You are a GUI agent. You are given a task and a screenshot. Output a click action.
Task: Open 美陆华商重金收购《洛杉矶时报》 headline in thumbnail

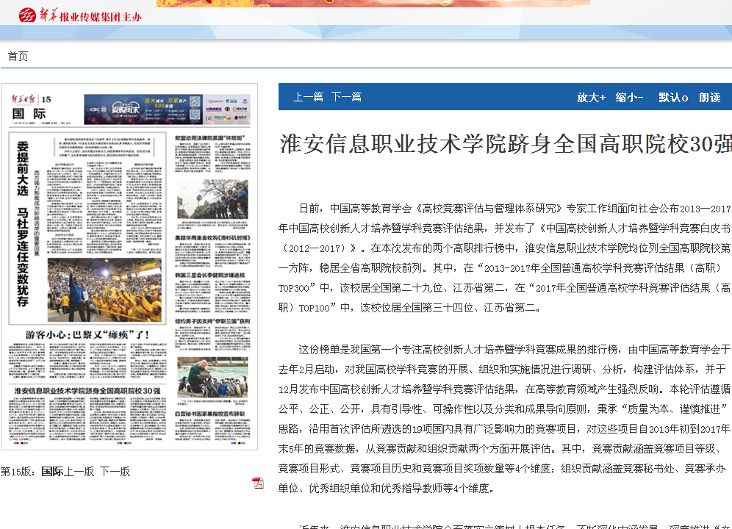point(212,237)
